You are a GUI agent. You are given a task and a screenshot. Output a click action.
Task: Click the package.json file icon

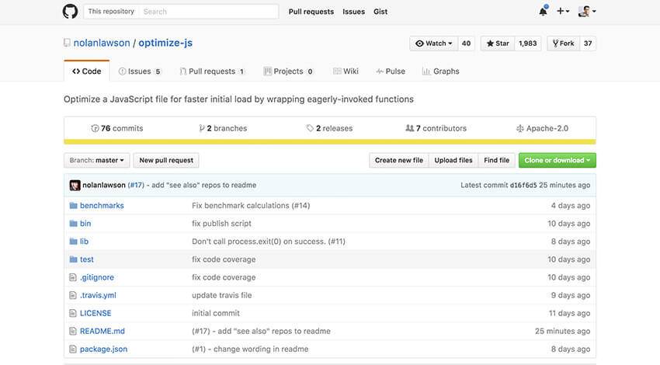tap(73, 349)
